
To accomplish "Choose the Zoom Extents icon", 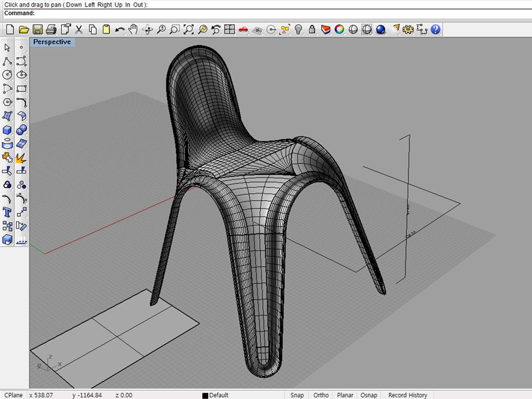I will (x=189, y=29).
